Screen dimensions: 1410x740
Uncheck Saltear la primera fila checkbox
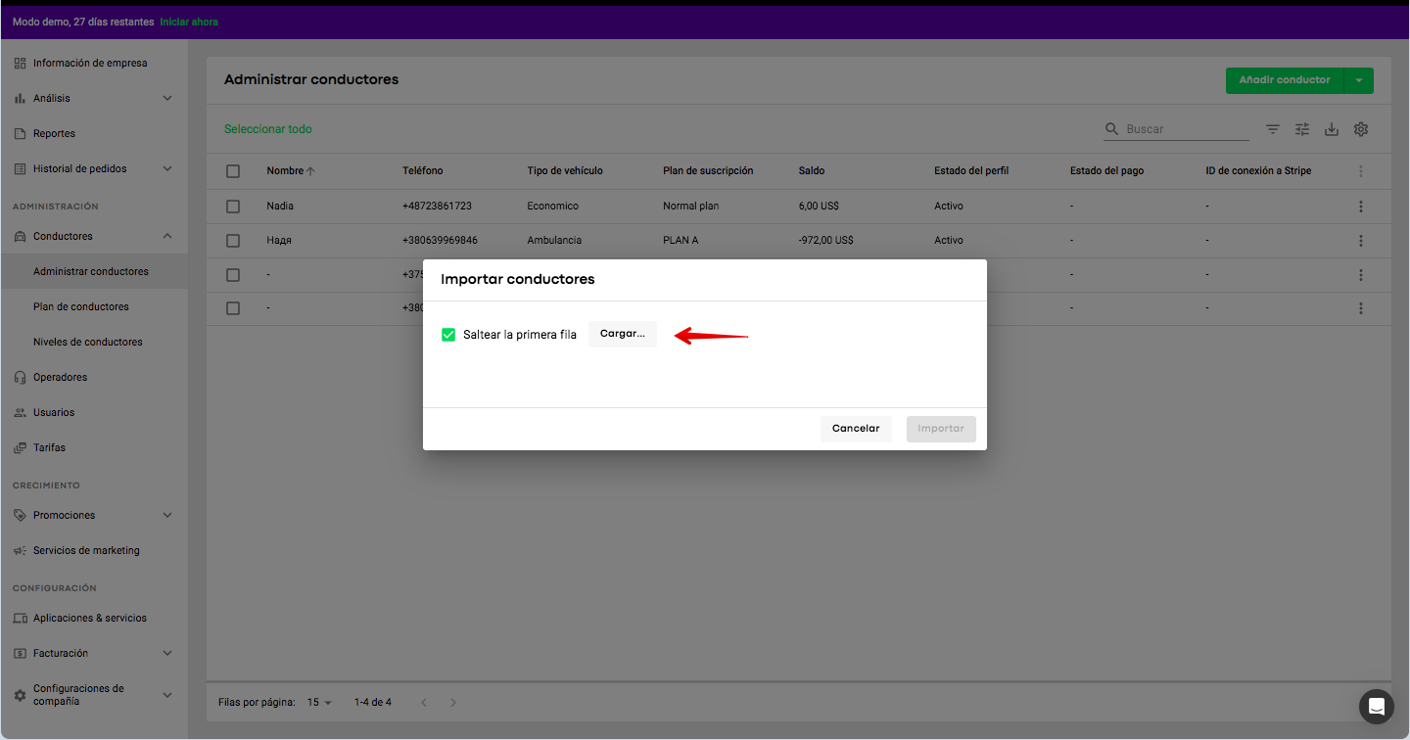tap(448, 335)
